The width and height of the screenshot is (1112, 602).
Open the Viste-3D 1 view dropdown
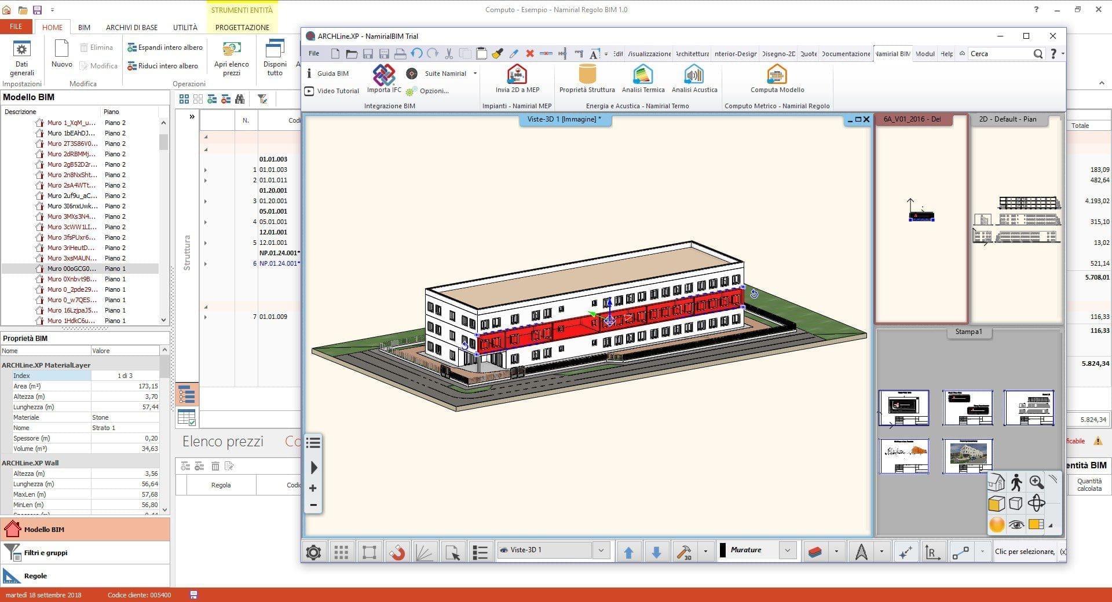pyautogui.click(x=601, y=550)
